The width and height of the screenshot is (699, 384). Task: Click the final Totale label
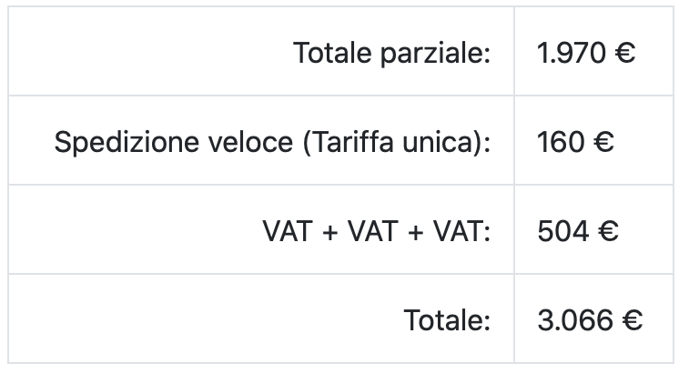click(447, 320)
